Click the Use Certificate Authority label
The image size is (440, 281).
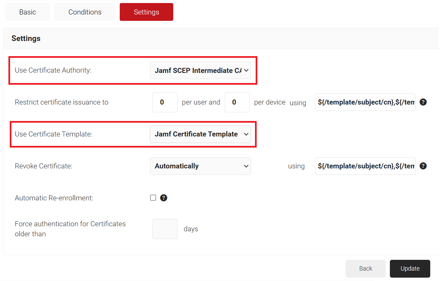(53, 71)
